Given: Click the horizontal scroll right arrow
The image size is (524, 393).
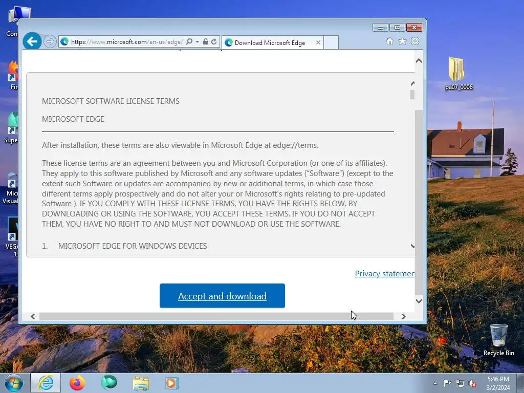Looking at the screenshot, I should tap(403, 316).
